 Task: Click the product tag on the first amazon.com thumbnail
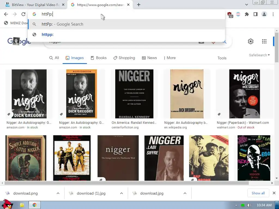click(9, 114)
